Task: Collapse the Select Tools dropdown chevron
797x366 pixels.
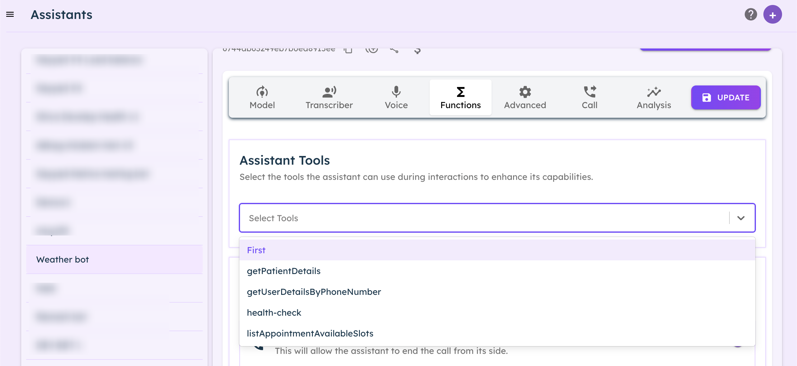Action: tap(741, 218)
